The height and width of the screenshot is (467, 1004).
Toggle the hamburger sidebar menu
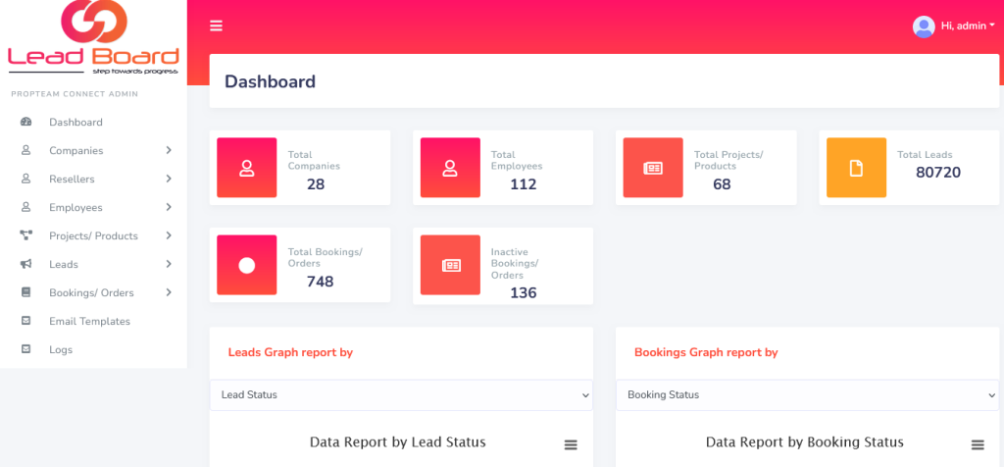(216, 26)
